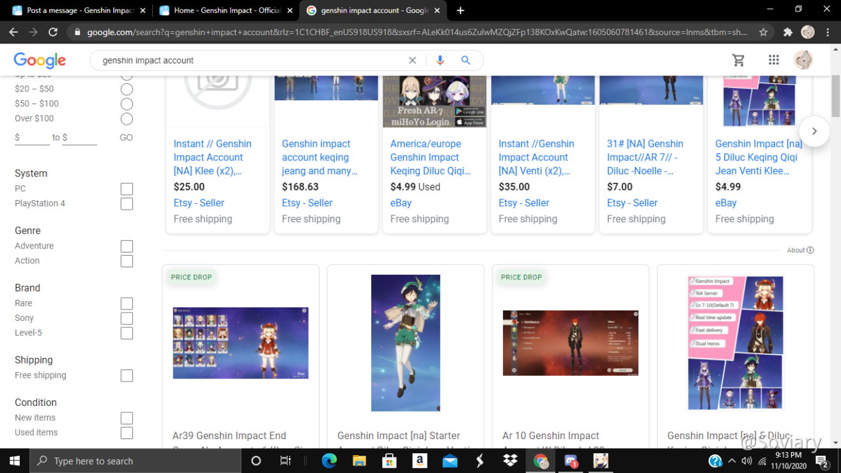Open the Google apps grid

774,60
